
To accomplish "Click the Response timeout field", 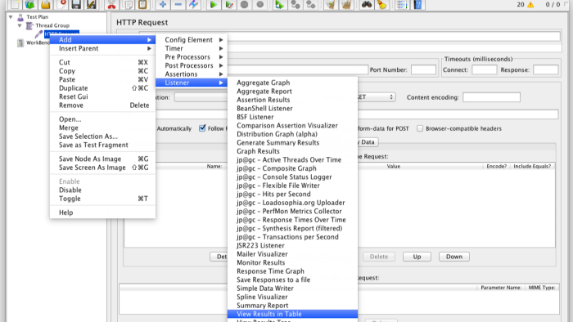I will [546, 69].
